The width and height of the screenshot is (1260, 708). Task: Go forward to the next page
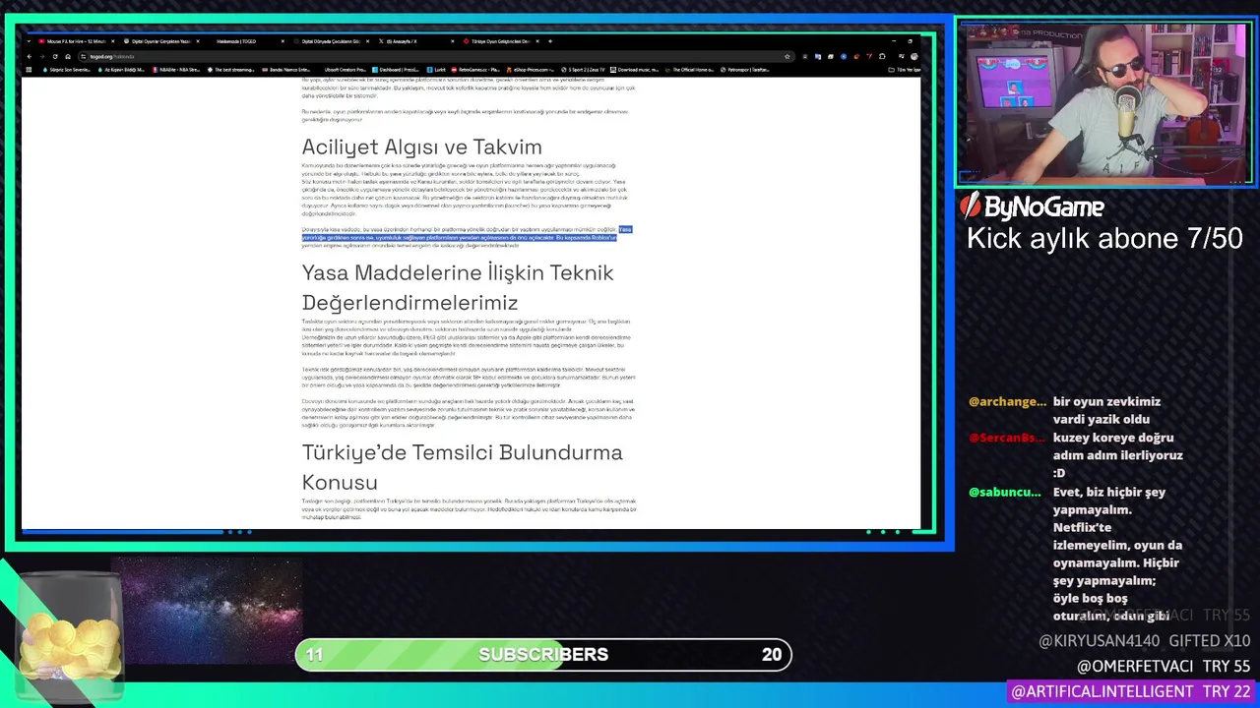coord(41,56)
